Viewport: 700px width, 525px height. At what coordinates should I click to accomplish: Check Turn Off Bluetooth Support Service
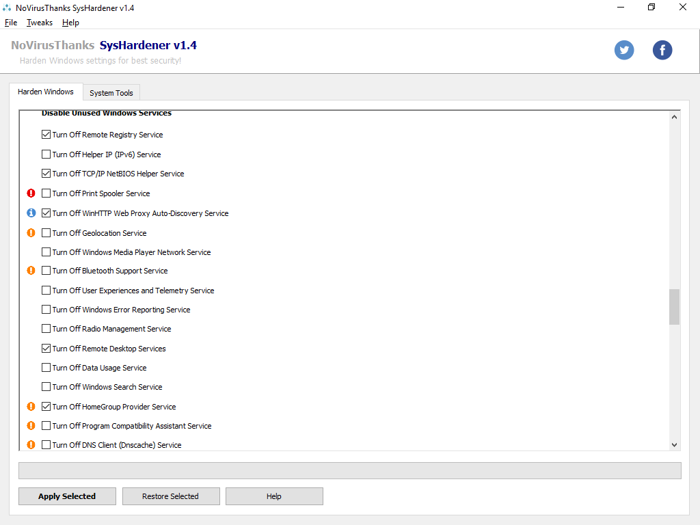pyautogui.click(x=46, y=270)
